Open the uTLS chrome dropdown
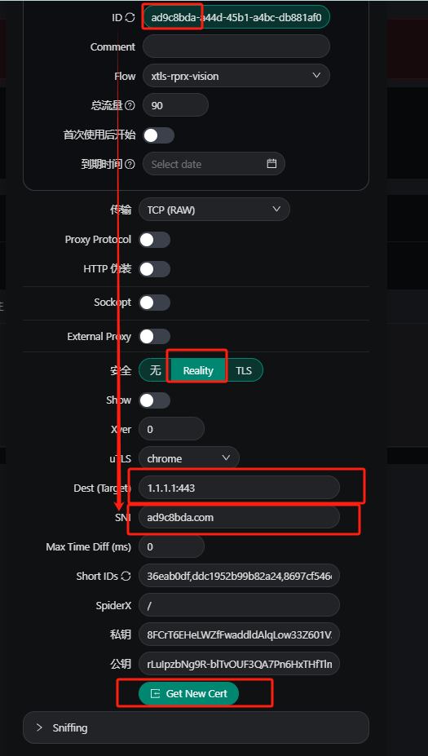The width and height of the screenshot is (428, 756). tap(189, 458)
